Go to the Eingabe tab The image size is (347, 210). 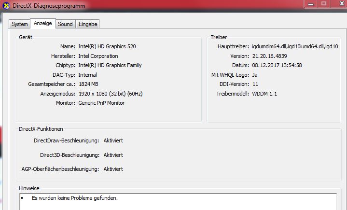tap(87, 24)
